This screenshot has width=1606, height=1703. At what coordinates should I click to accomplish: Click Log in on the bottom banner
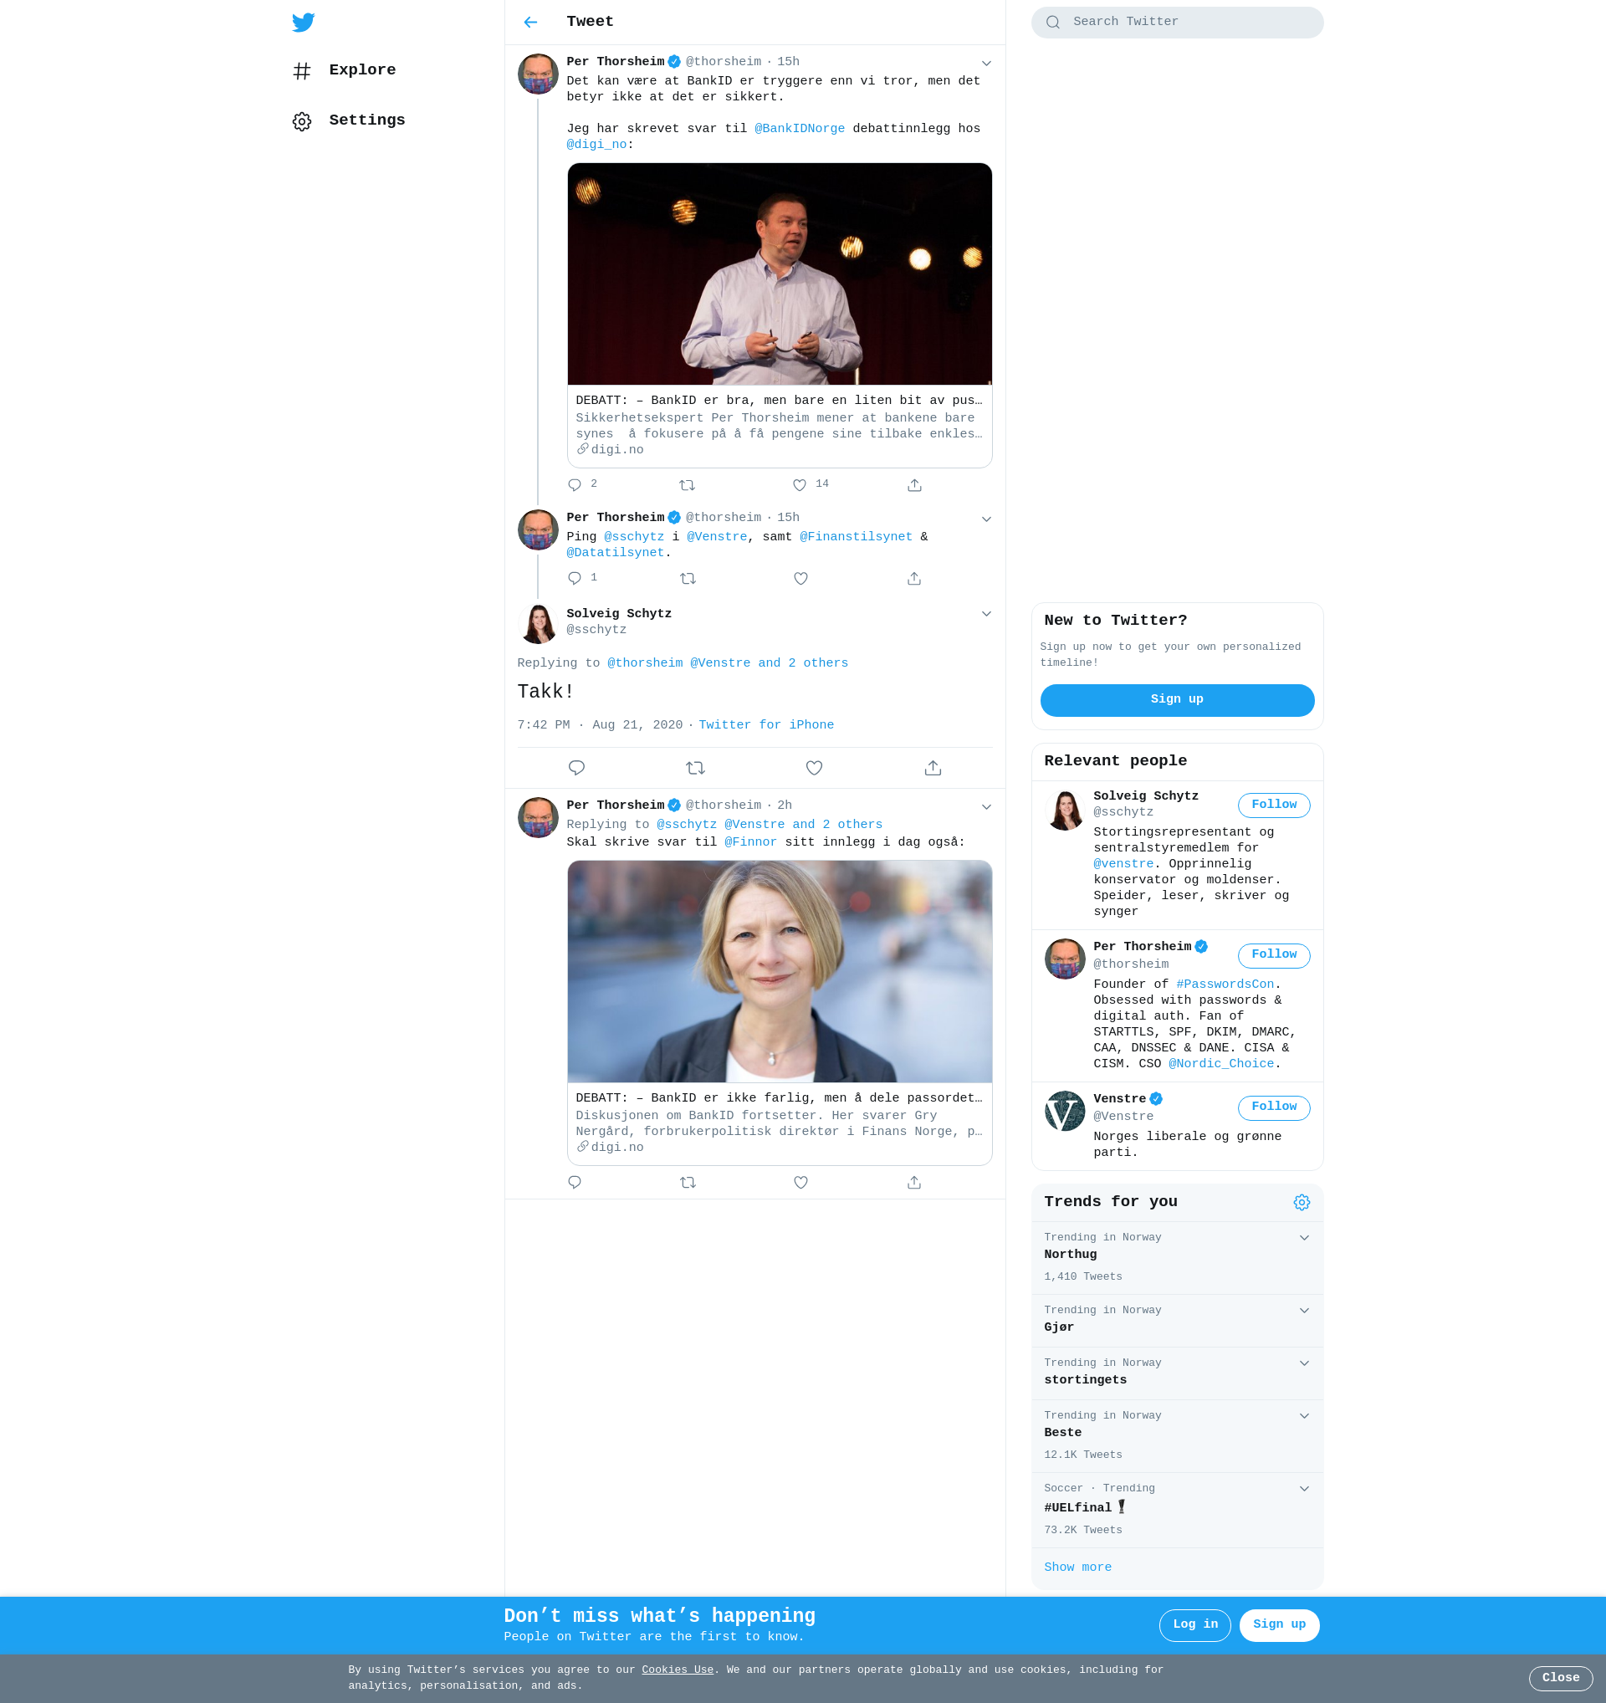pos(1194,1625)
